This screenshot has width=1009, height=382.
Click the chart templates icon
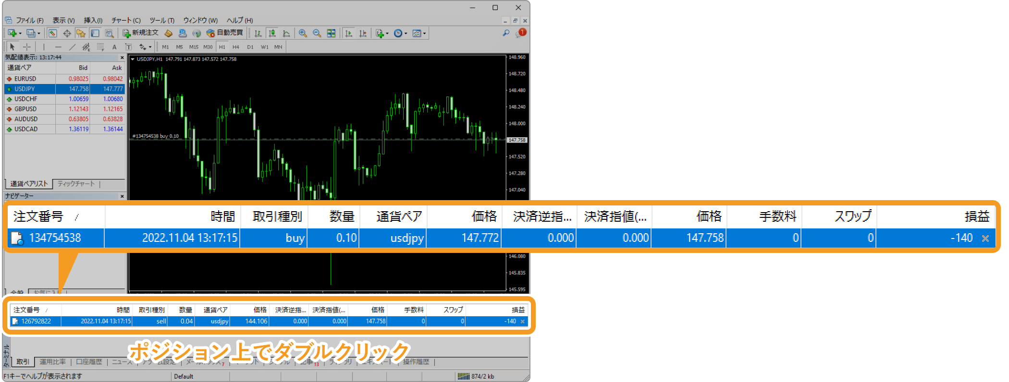[417, 33]
